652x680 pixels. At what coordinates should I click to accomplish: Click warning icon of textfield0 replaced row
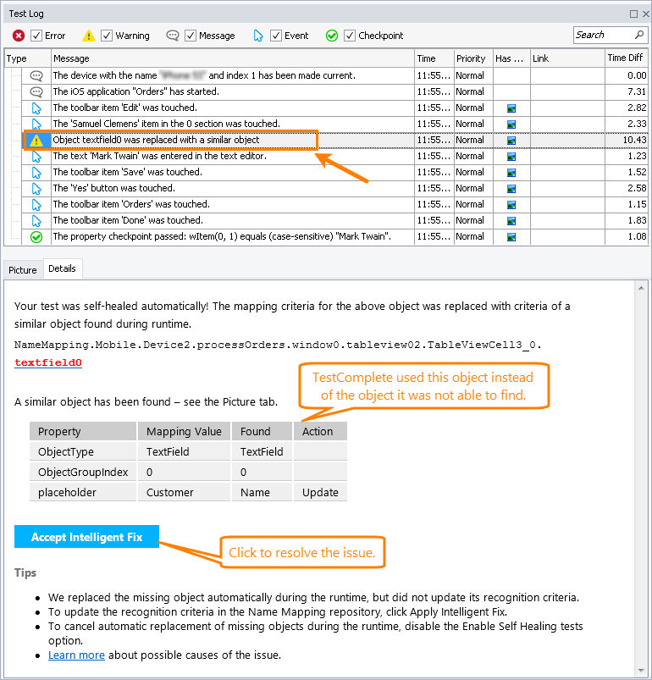point(36,141)
